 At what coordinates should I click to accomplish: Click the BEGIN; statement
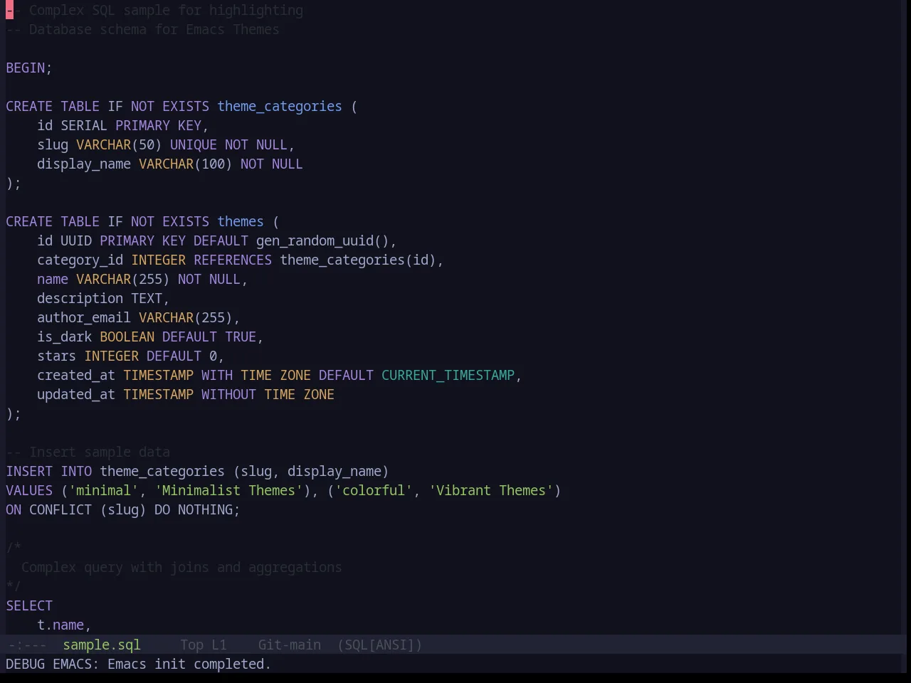click(x=29, y=68)
